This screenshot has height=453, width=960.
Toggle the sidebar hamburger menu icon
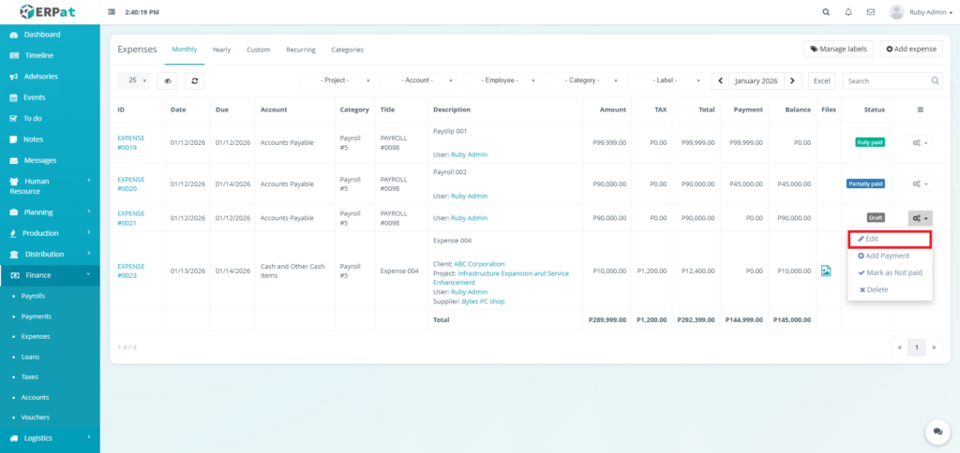(x=112, y=12)
